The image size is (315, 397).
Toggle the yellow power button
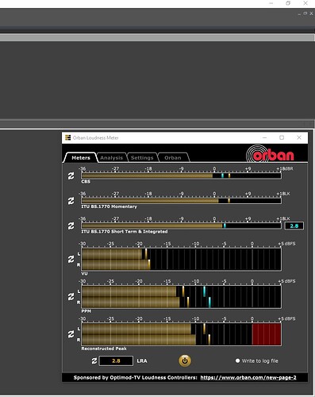click(185, 360)
